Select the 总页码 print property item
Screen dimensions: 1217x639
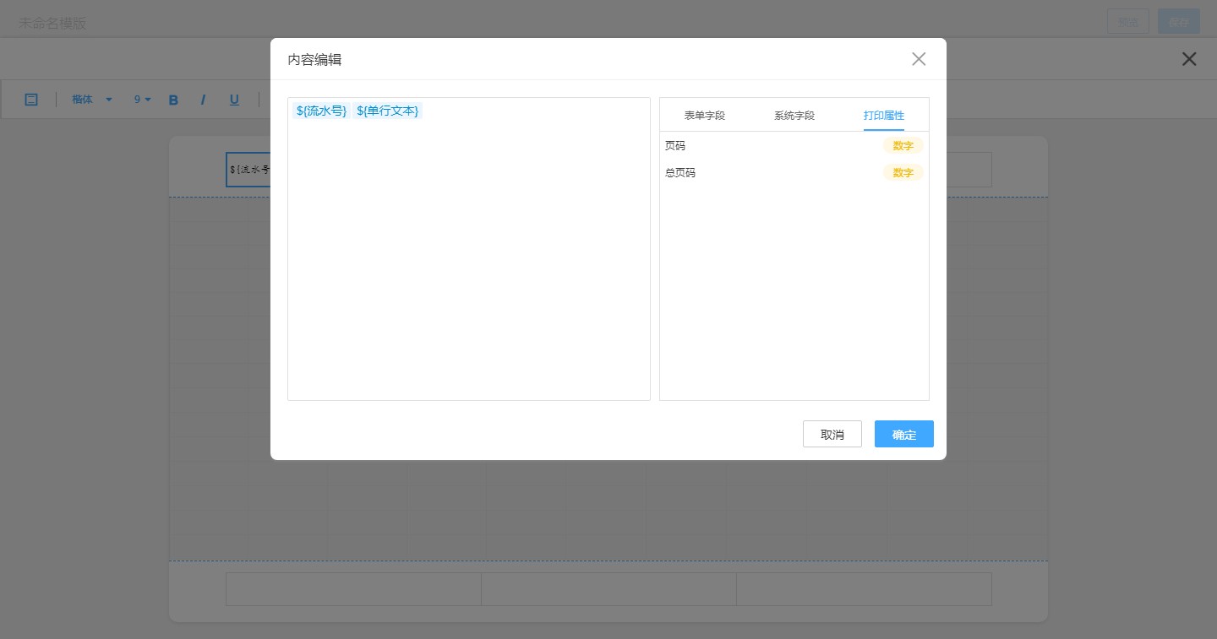[x=680, y=173]
